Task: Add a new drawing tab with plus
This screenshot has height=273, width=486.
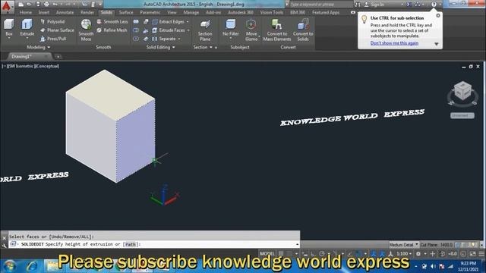Action: tap(58, 57)
